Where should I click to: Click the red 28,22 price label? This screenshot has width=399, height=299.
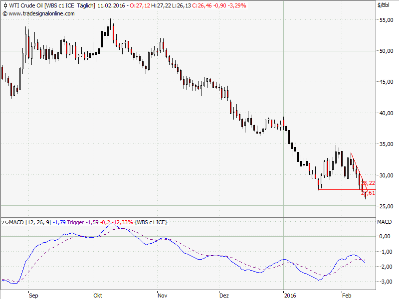click(x=368, y=183)
